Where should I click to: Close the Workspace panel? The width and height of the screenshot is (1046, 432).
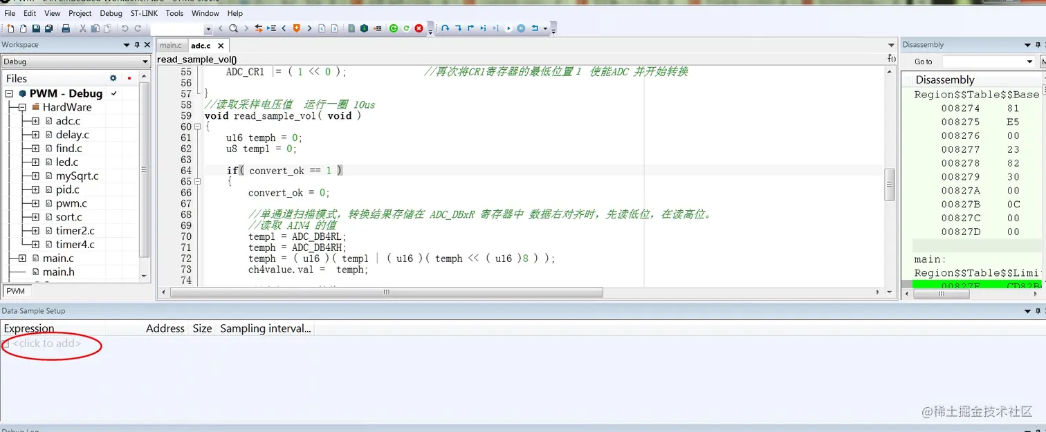tap(147, 45)
